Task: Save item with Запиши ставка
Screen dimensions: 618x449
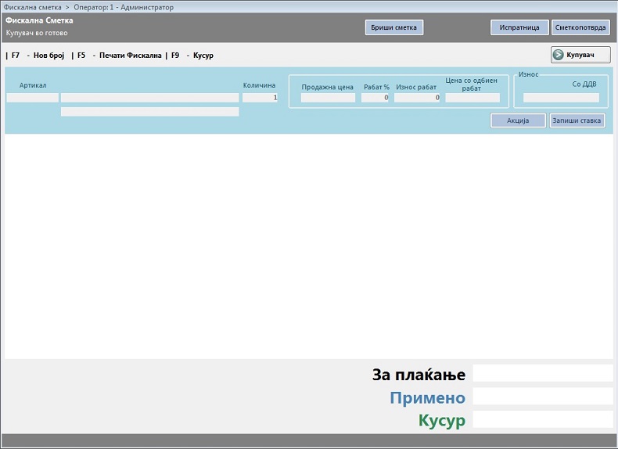Action: coord(577,120)
